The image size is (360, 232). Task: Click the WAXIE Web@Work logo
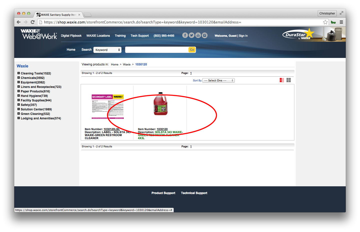tap(39, 34)
